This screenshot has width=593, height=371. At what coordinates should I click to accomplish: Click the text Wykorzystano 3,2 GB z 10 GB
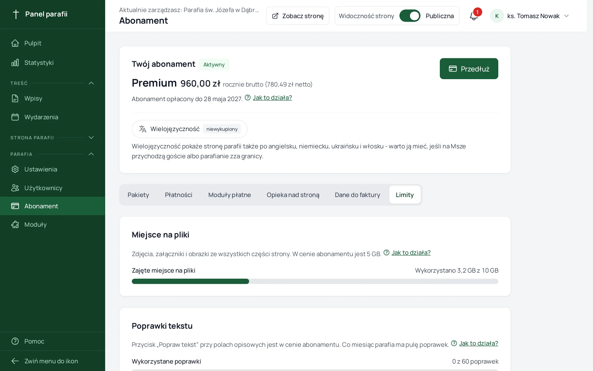(457, 270)
